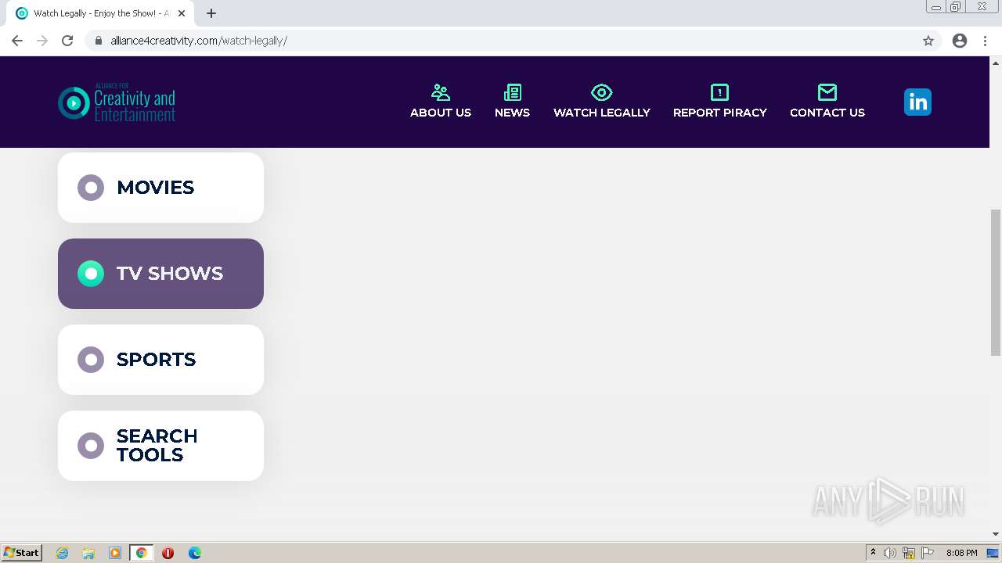The image size is (1002, 563).
Task: Open the ABOUT US menu item
Action: coord(441,113)
